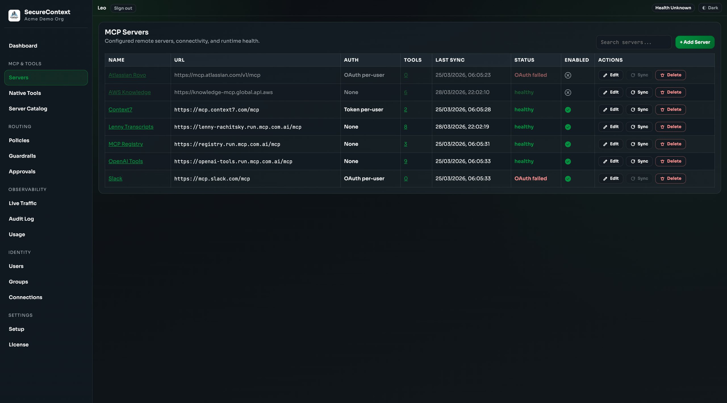727x403 pixels.
Task: Click Edit button for Atlassian Rovo
Action: point(610,75)
